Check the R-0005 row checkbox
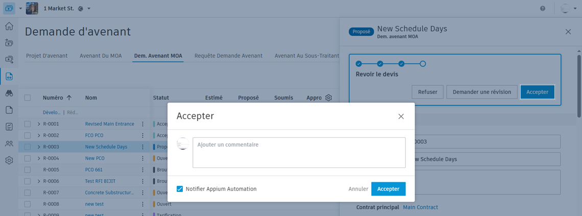The image size is (582, 216). 28,170
